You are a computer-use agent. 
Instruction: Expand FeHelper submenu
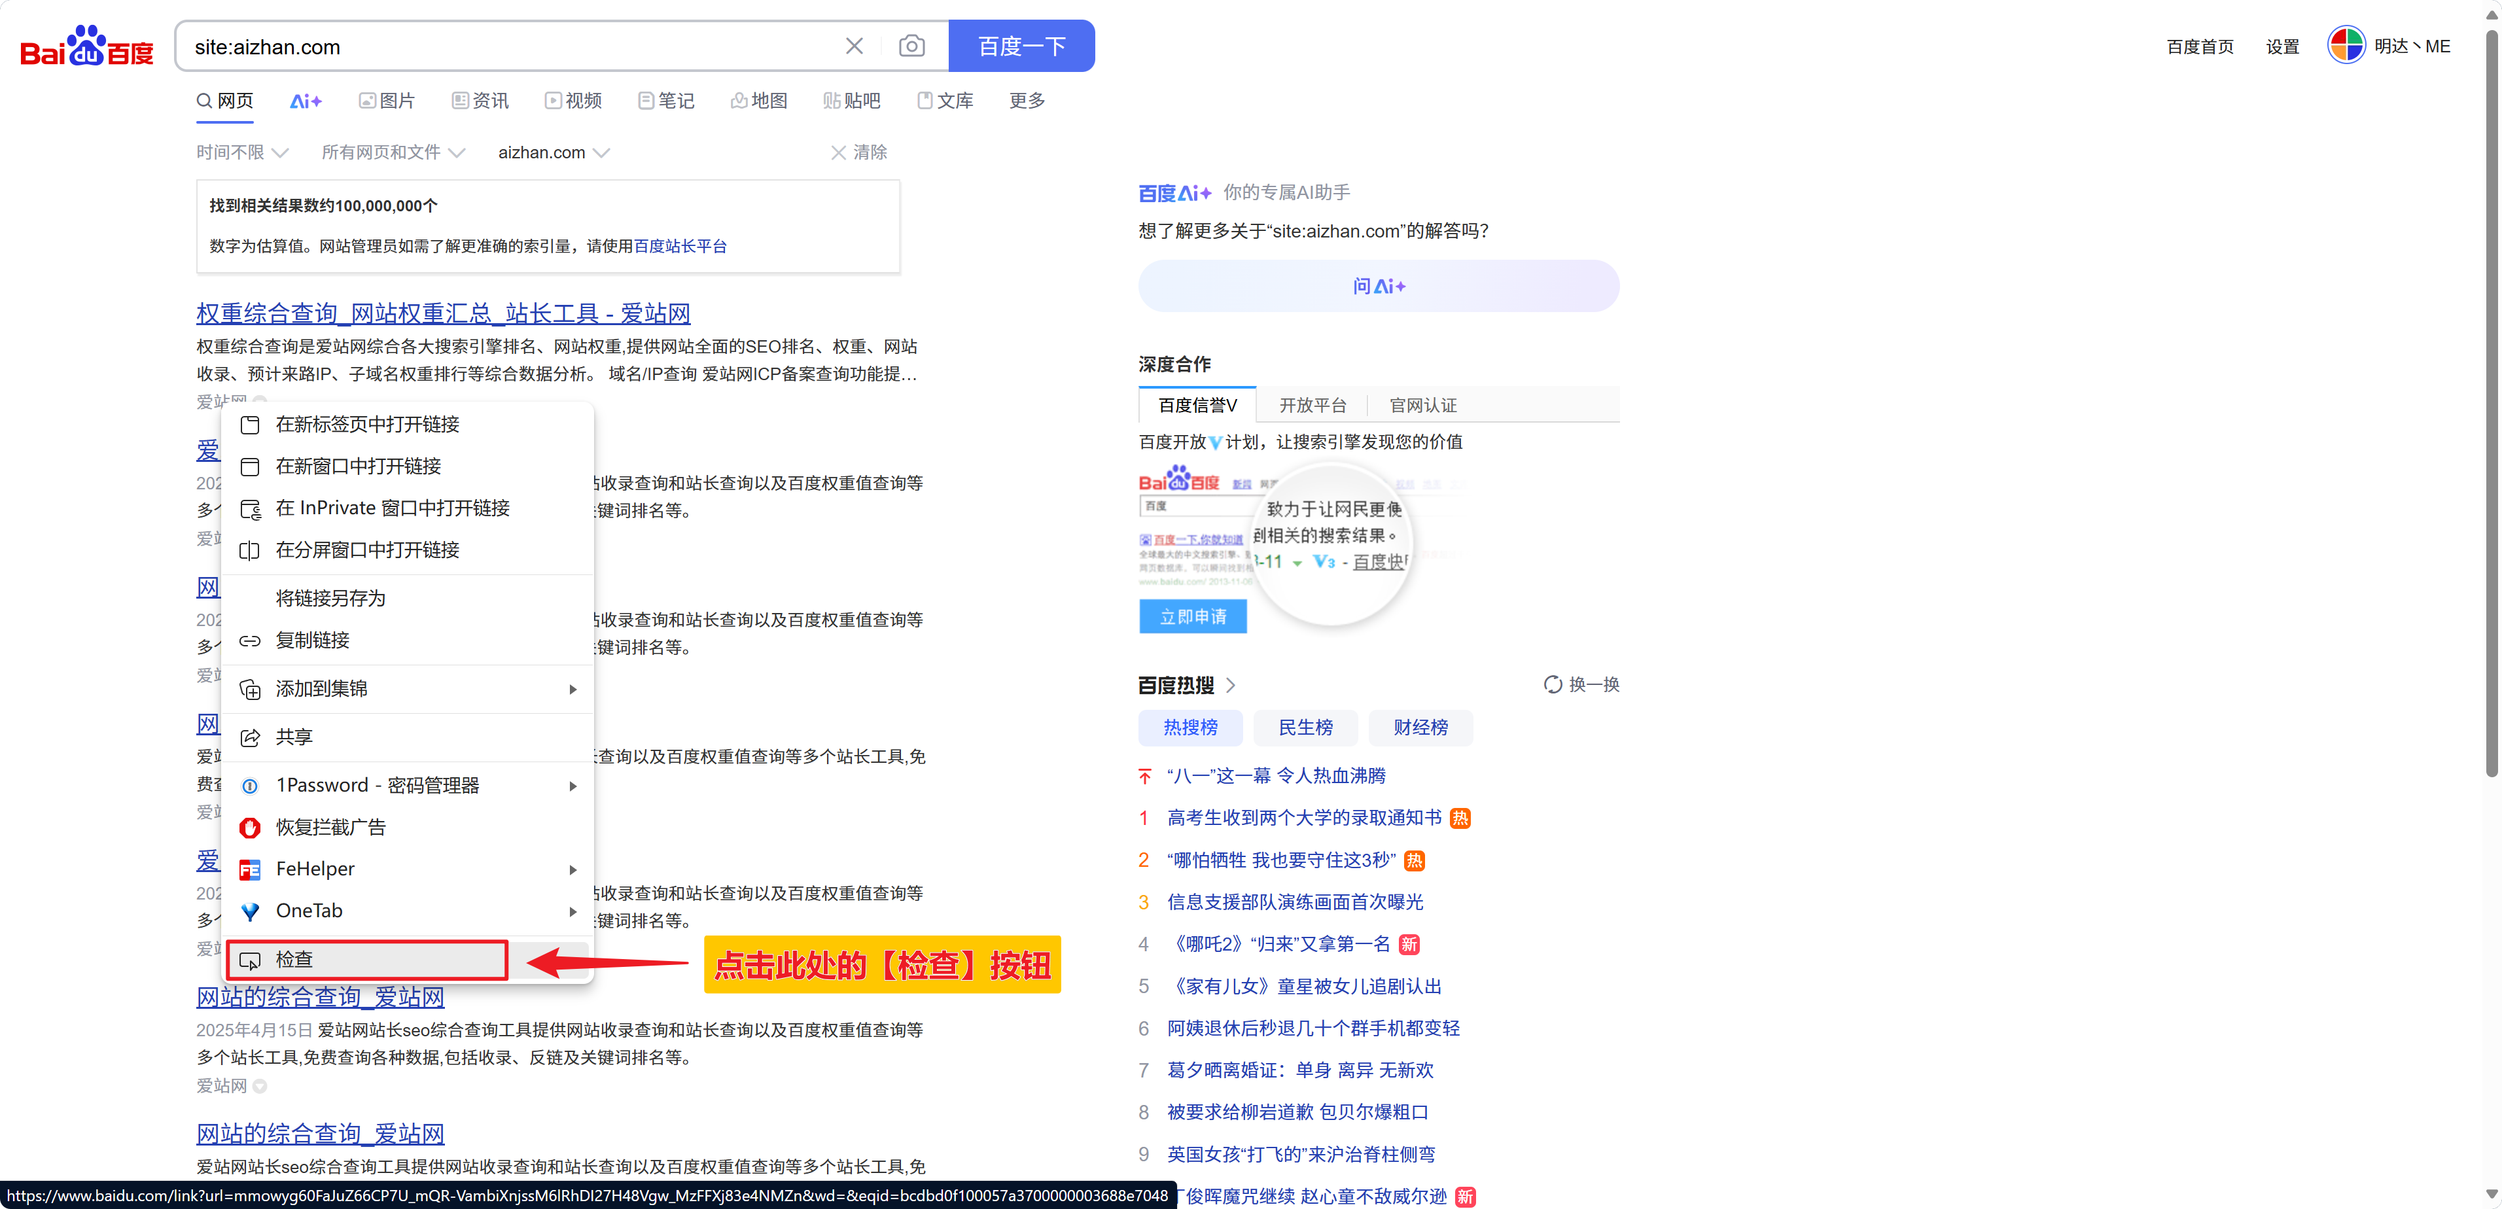click(407, 868)
